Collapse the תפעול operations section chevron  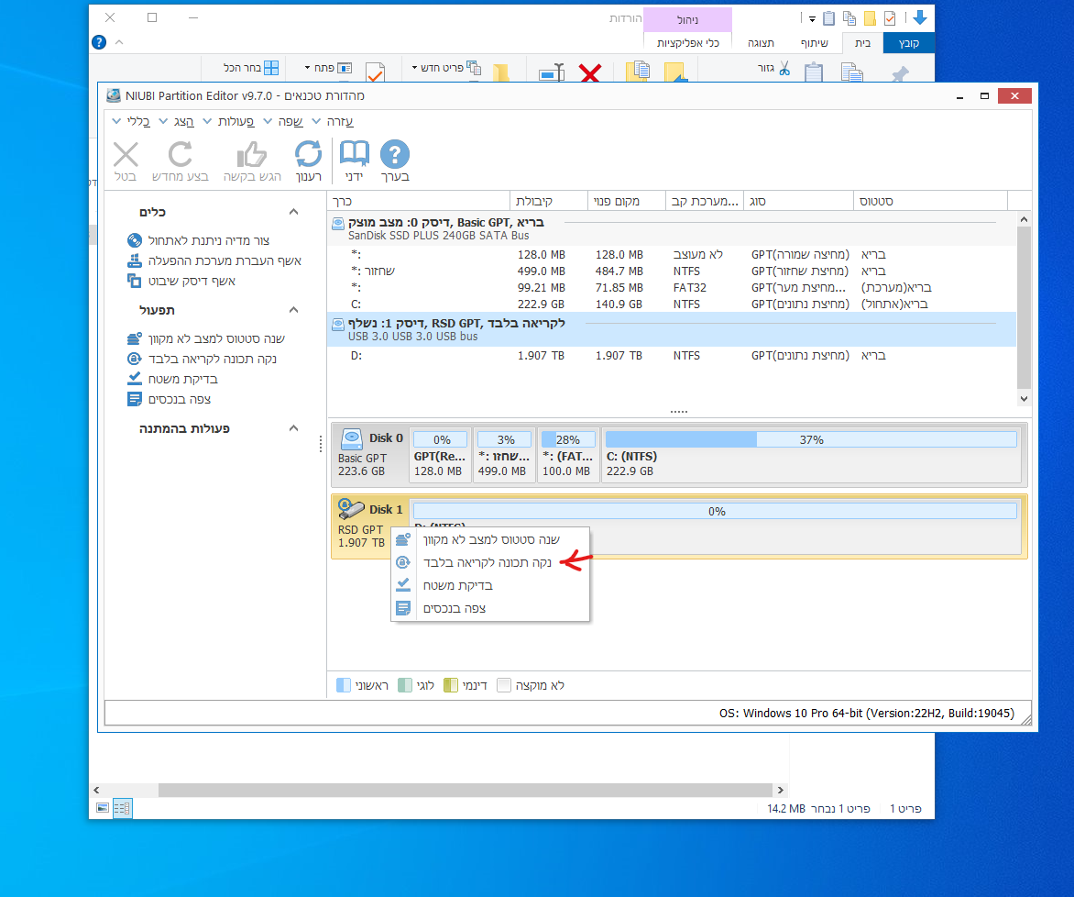pyautogui.click(x=293, y=310)
